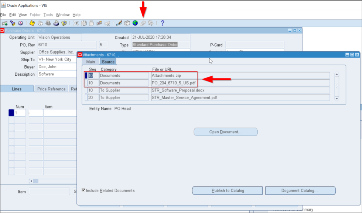The width and height of the screenshot is (362, 213).
Task: Select the first Documents attachment row
Action: tap(124, 75)
